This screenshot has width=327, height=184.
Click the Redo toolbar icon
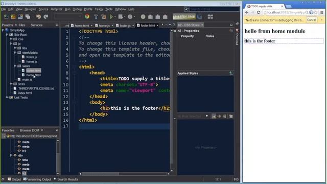pos(46,17)
